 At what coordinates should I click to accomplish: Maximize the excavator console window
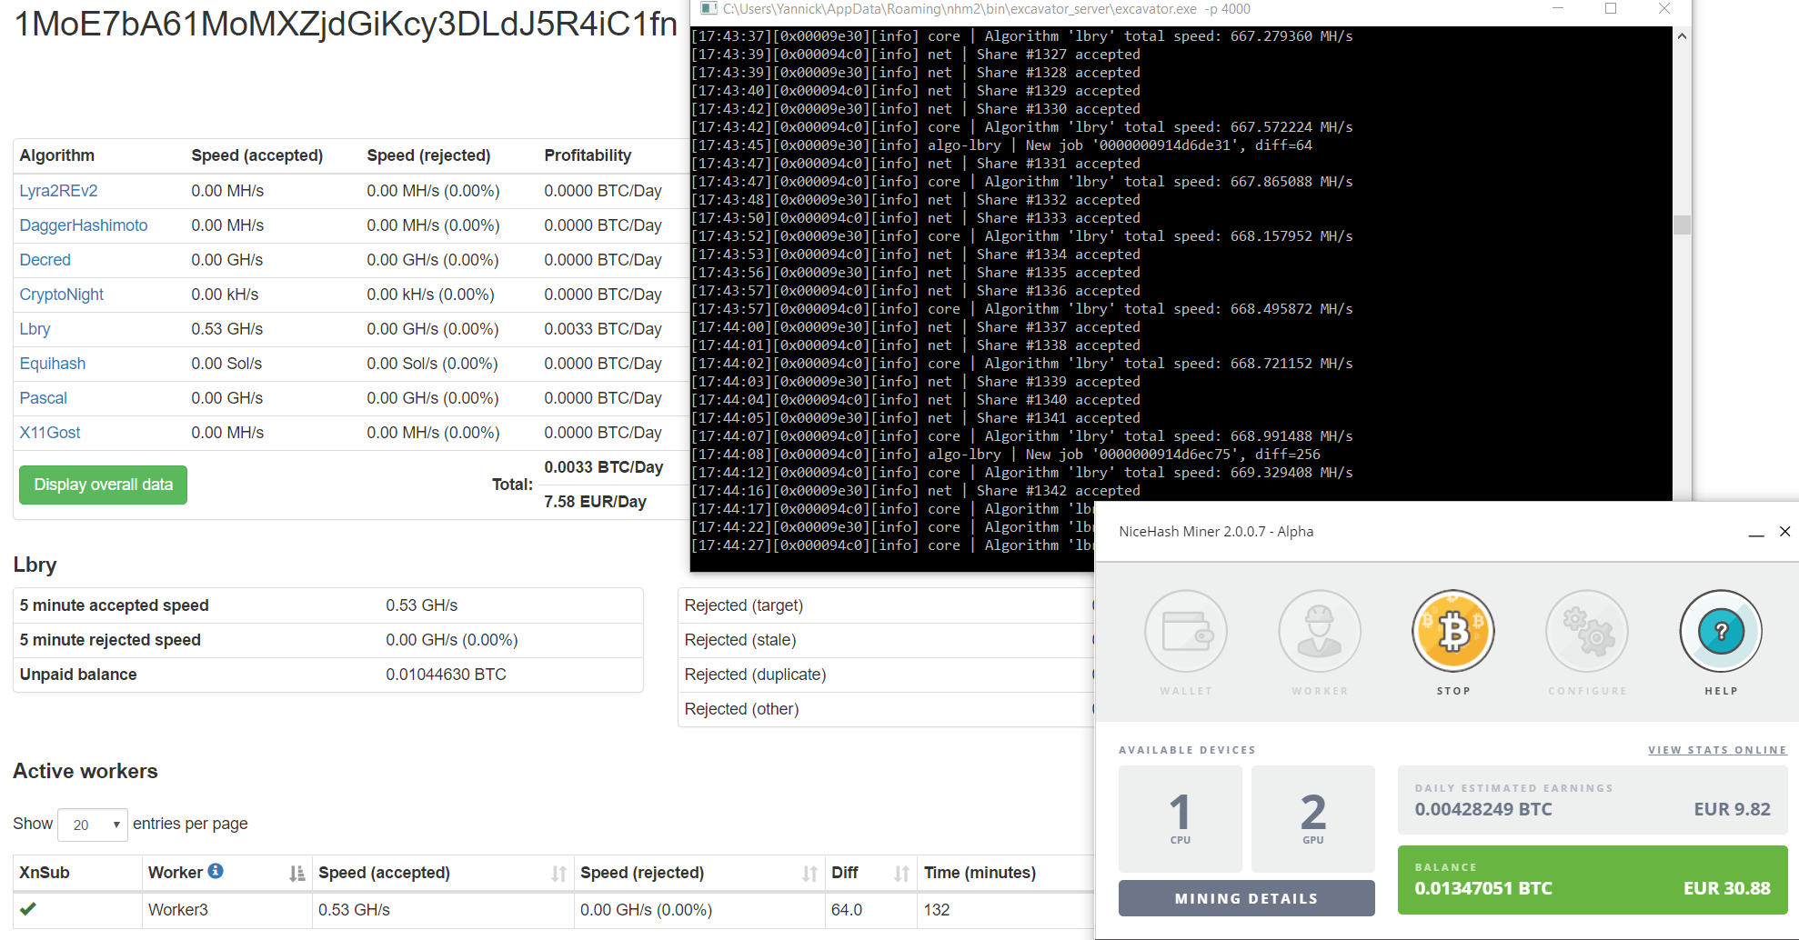(x=1611, y=8)
